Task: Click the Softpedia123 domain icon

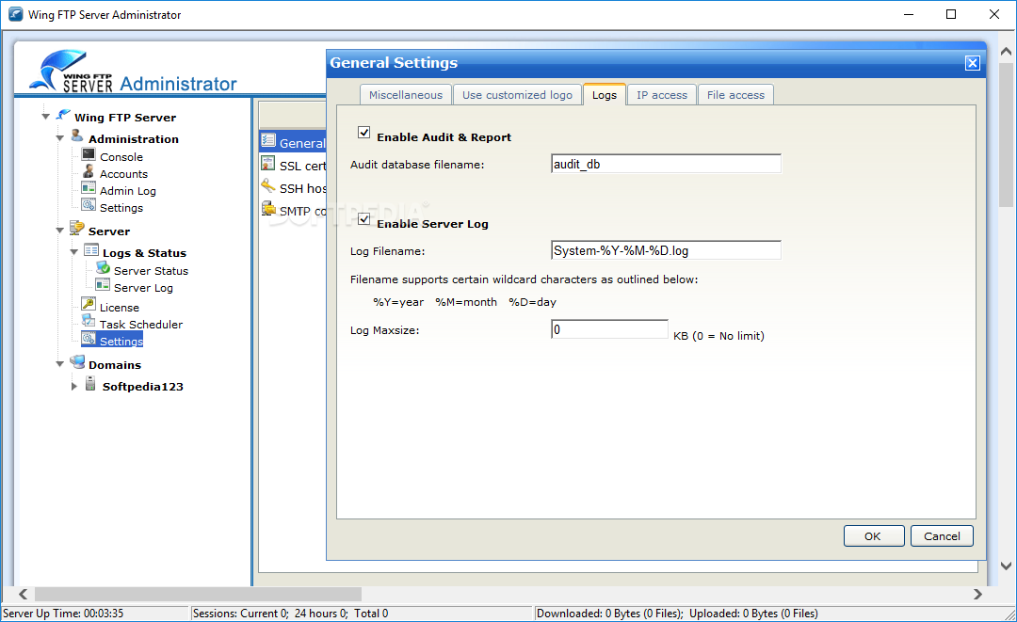Action: click(90, 384)
